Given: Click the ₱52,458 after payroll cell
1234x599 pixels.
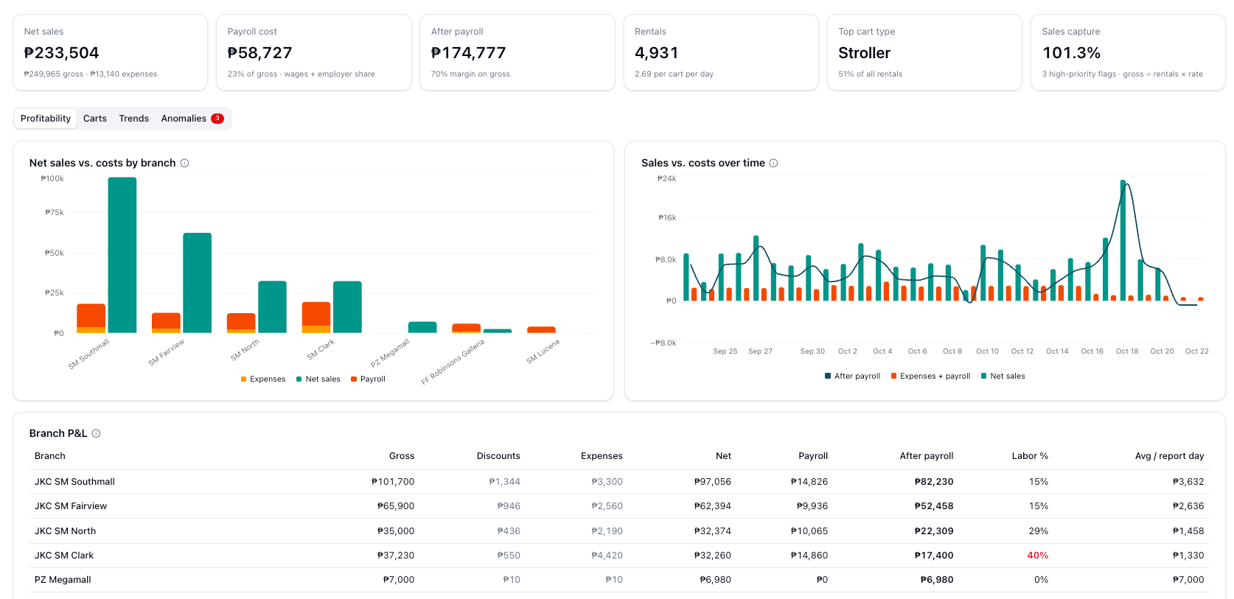Looking at the screenshot, I should [x=934, y=506].
